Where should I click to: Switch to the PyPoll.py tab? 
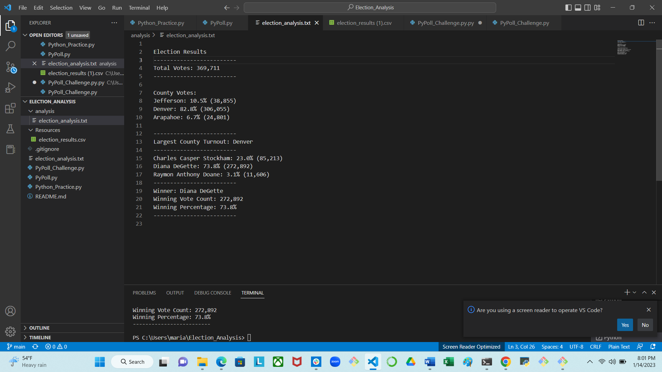[x=221, y=22]
